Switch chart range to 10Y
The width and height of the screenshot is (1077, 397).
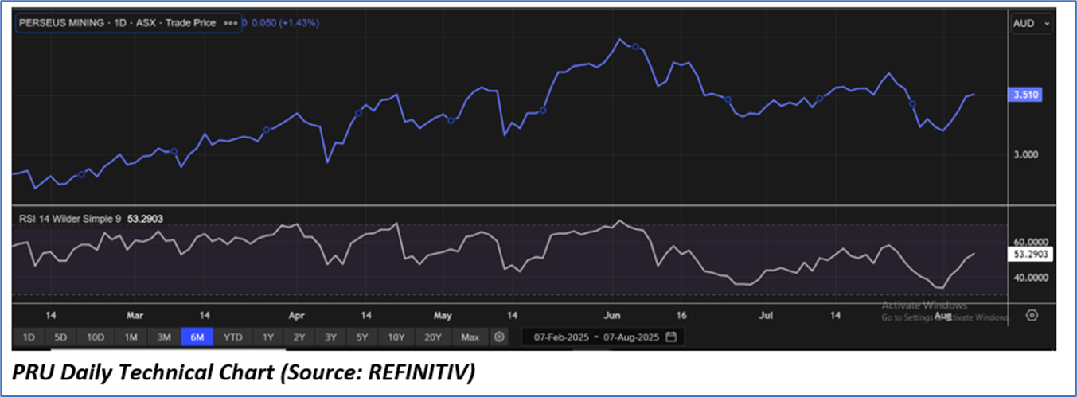click(396, 337)
